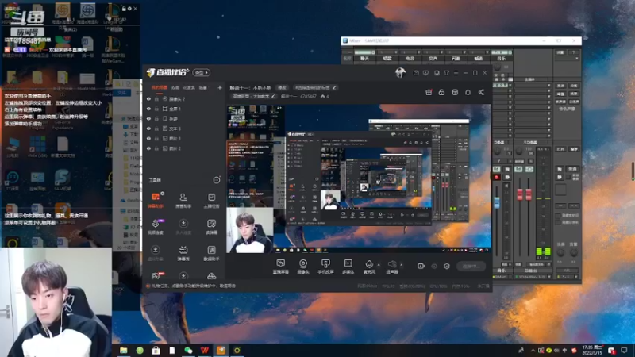Select the 唱歌 preset tab in Mixer
The height and width of the screenshot is (357, 635).
[387, 59]
